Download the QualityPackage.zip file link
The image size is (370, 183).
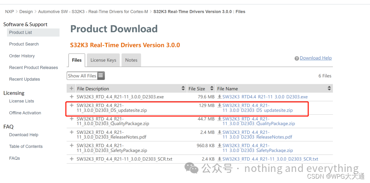pos(259,121)
